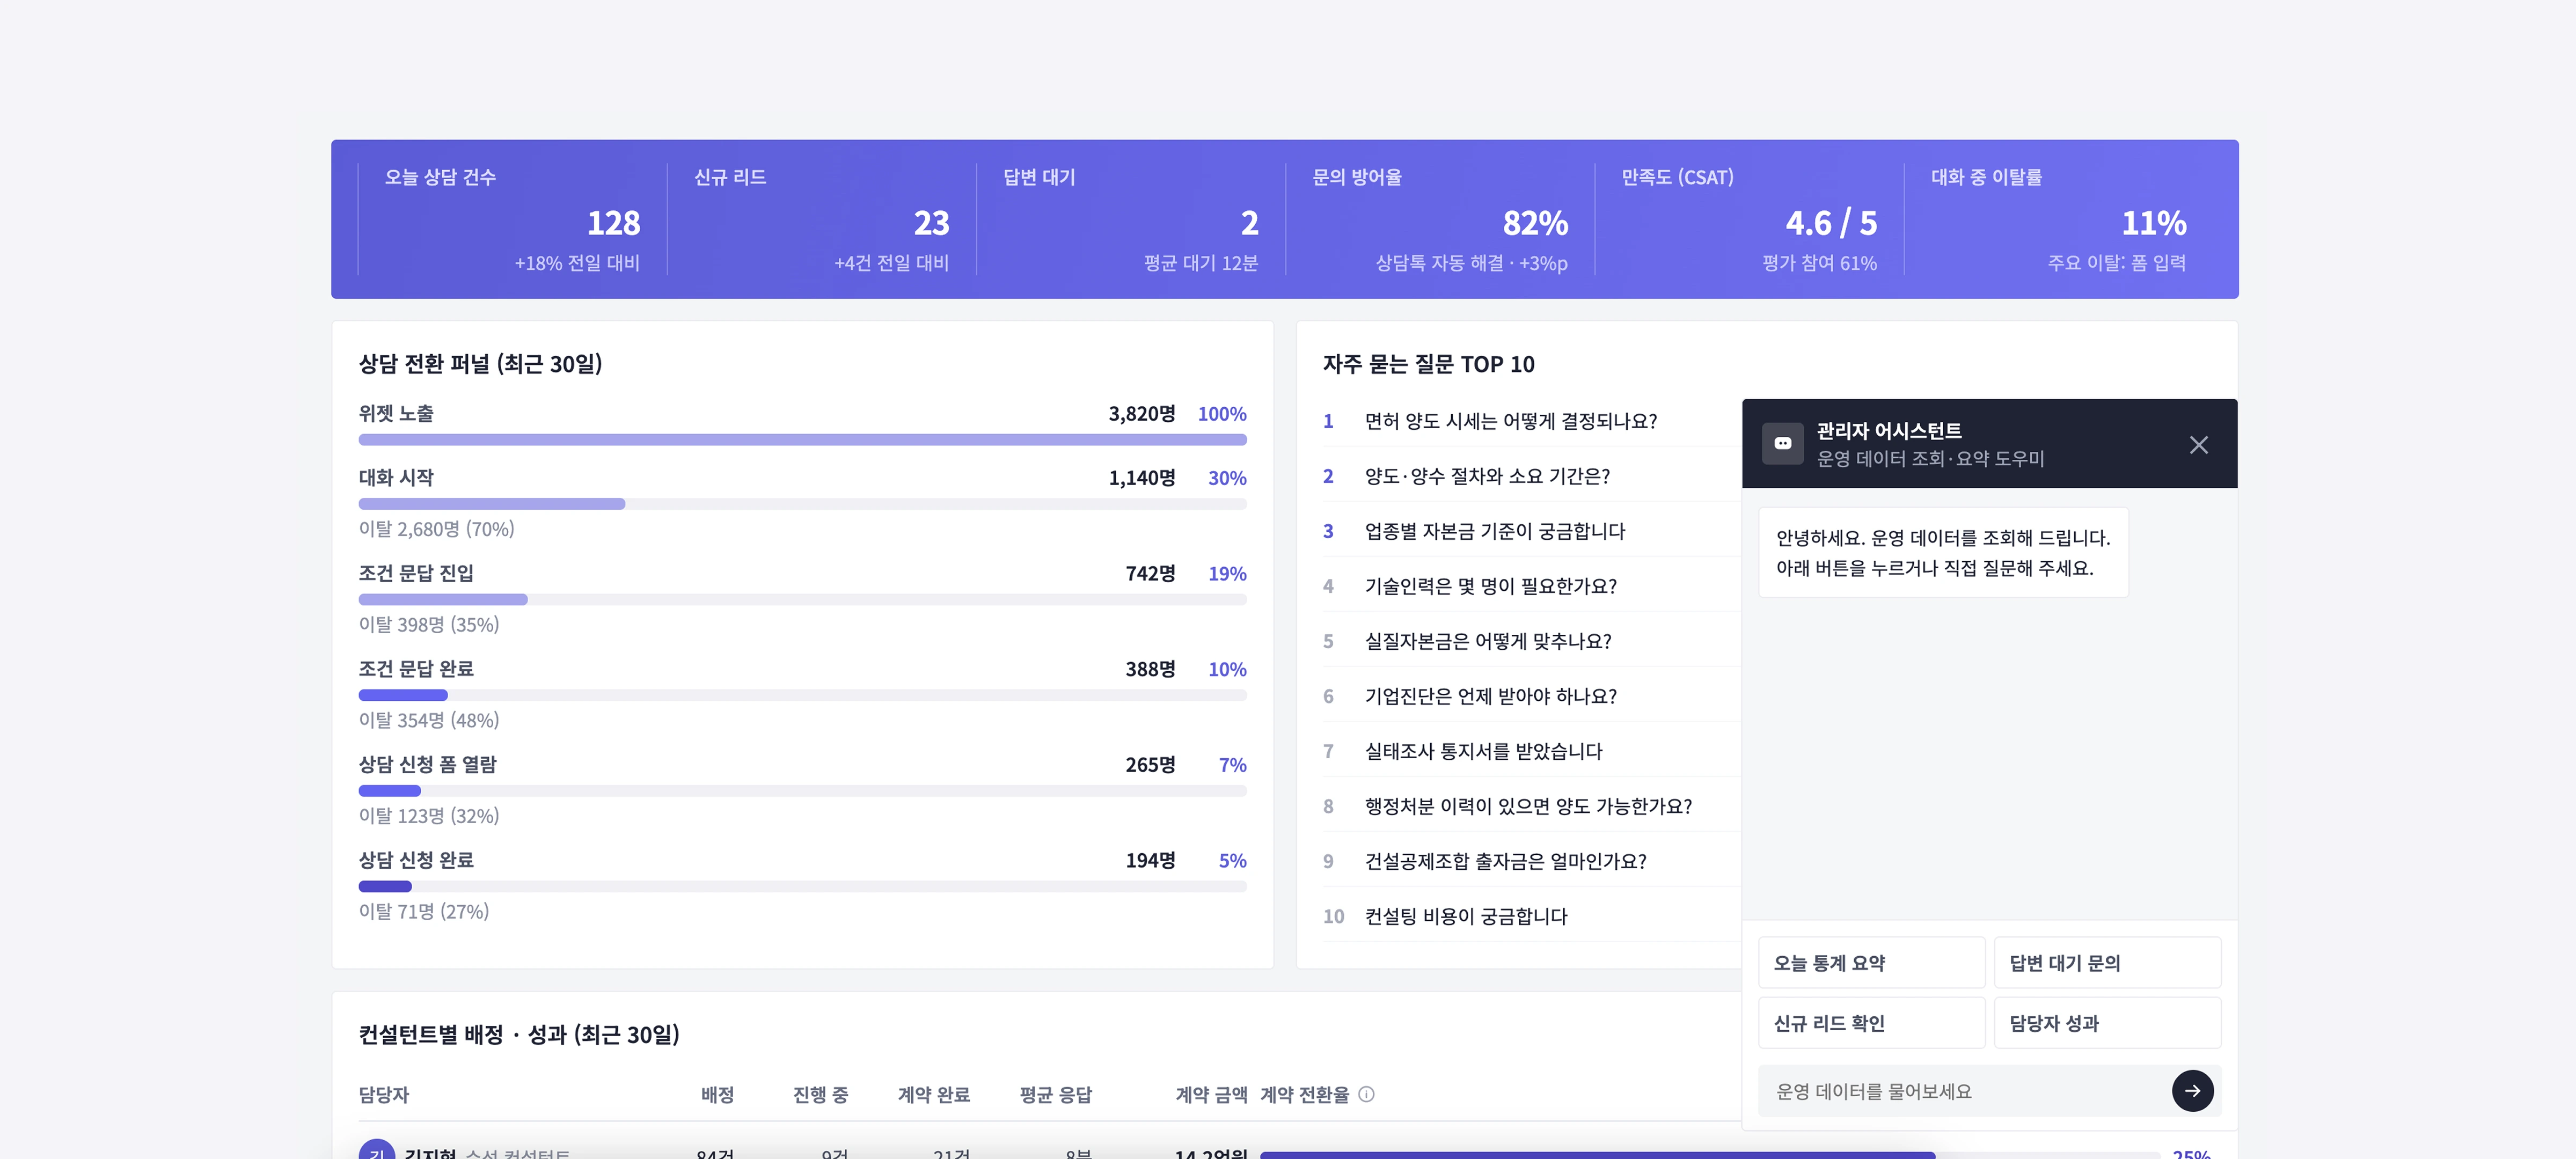Click the 대화 시작 funnel progress bar

point(802,504)
